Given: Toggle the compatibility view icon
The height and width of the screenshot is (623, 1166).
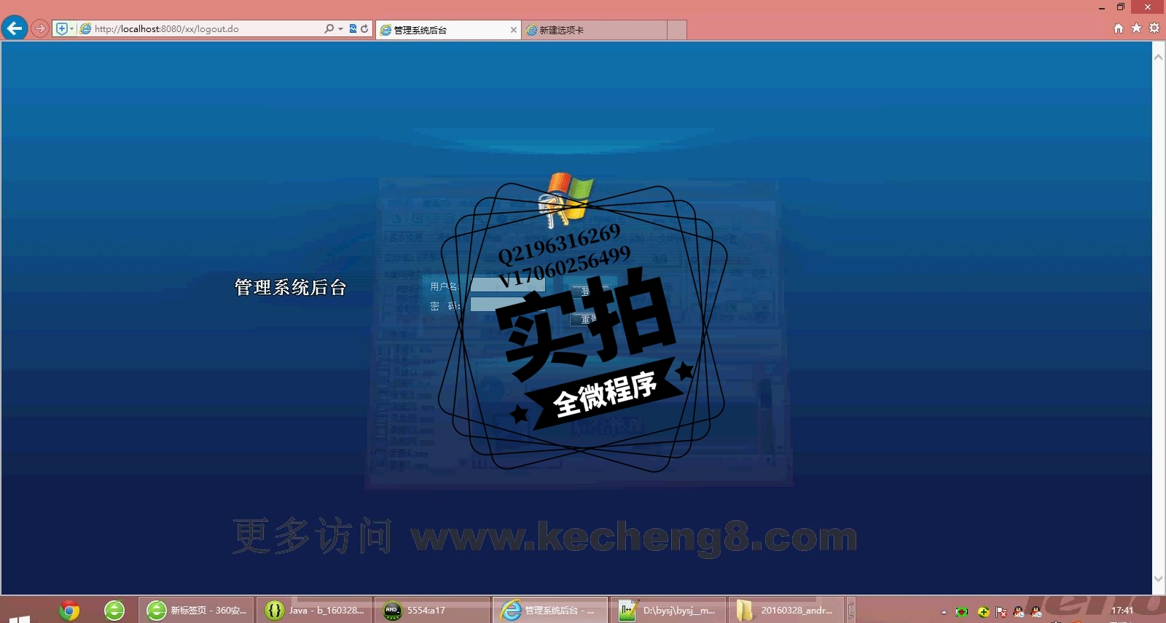Looking at the screenshot, I should (x=353, y=28).
